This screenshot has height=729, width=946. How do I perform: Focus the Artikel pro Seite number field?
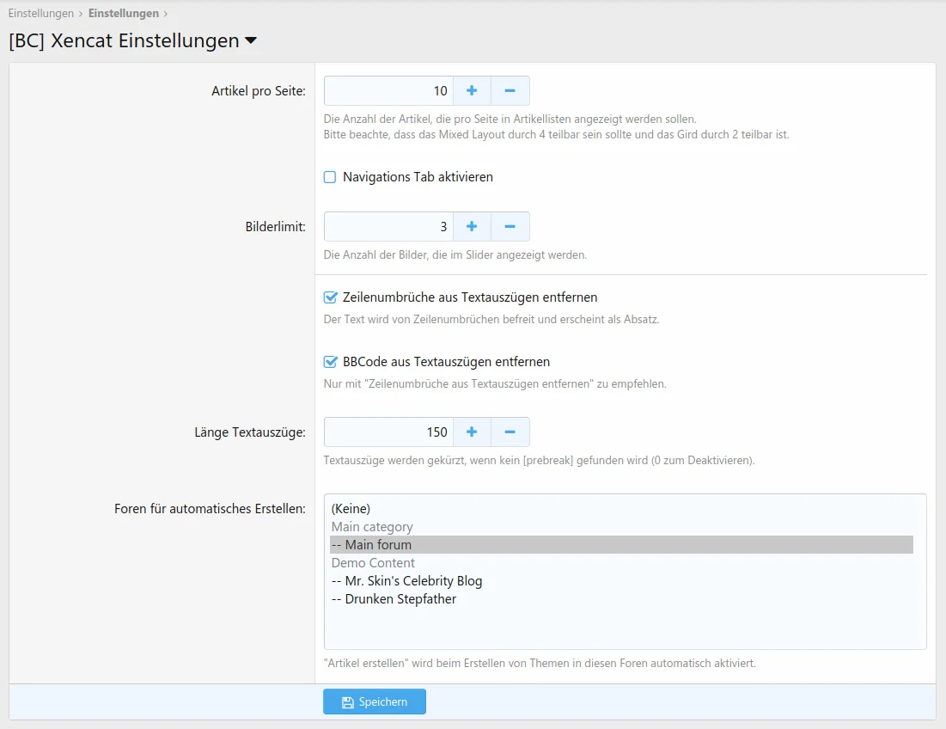pyautogui.click(x=388, y=90)
